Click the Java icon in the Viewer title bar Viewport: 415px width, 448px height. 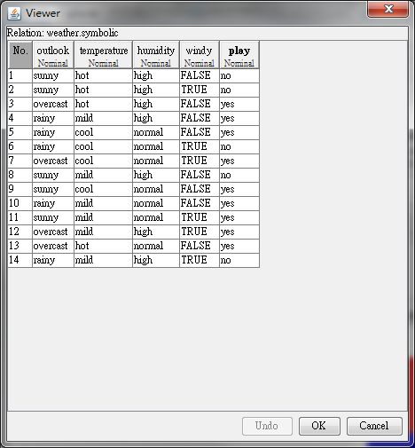pos(14,13)
